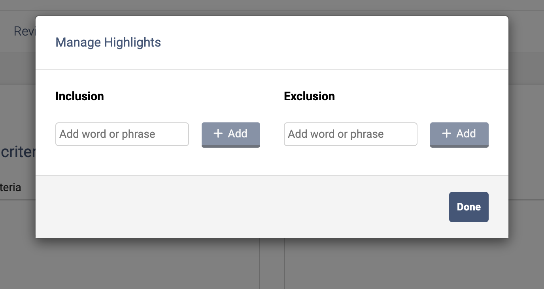This screenshot has width=544, height=289.
Task: Click the Exclusion column heading
Action: (x=310, y=96)
